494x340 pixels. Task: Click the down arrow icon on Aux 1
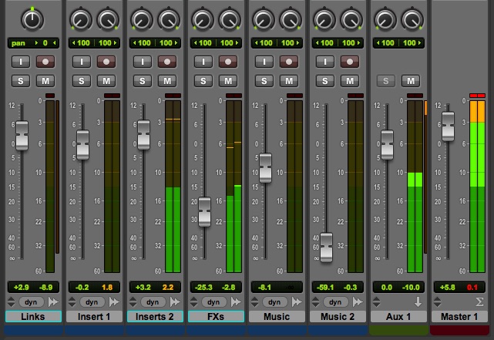click(418, 302)
